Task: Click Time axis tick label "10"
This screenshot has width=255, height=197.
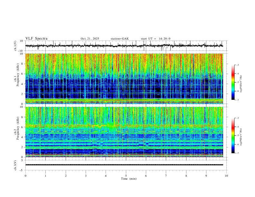Action: click(x=226, y=176)
